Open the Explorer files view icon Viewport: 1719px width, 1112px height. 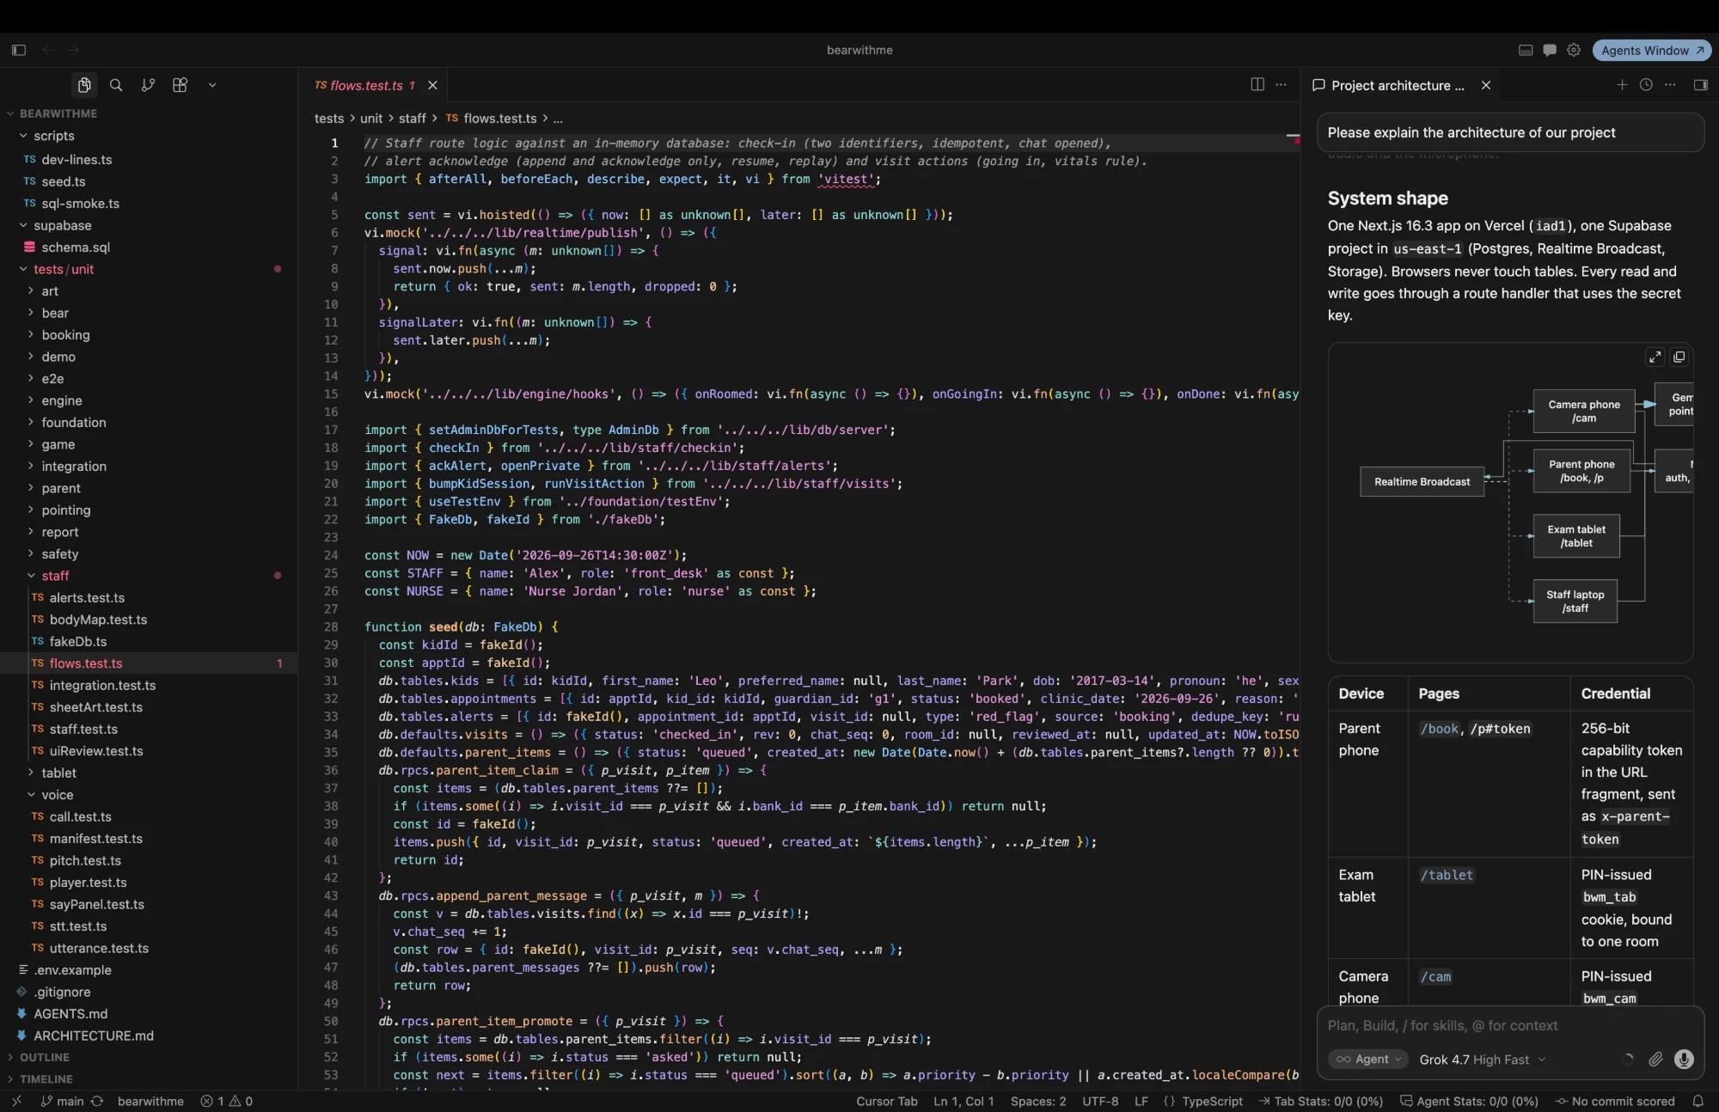(84, 85)
